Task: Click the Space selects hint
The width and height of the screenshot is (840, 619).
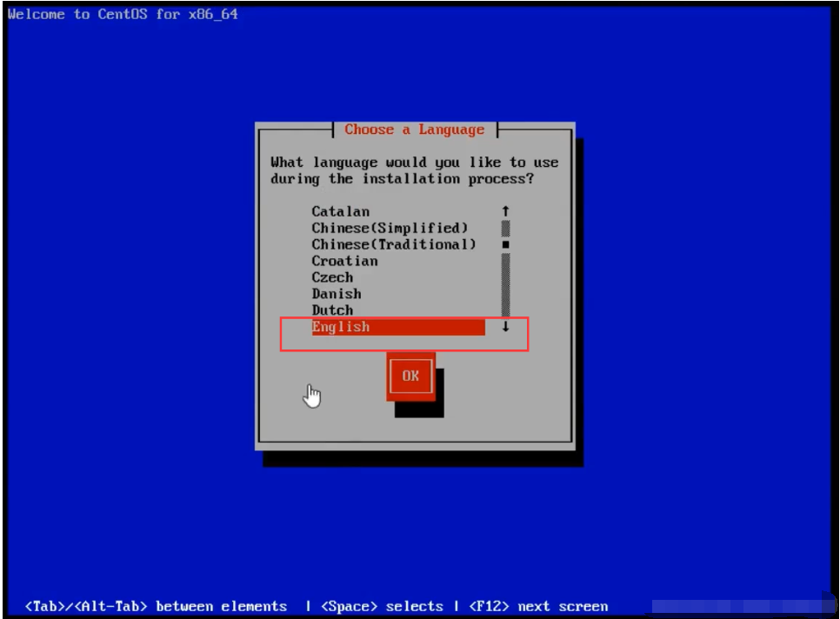Action: coord(382,607)
